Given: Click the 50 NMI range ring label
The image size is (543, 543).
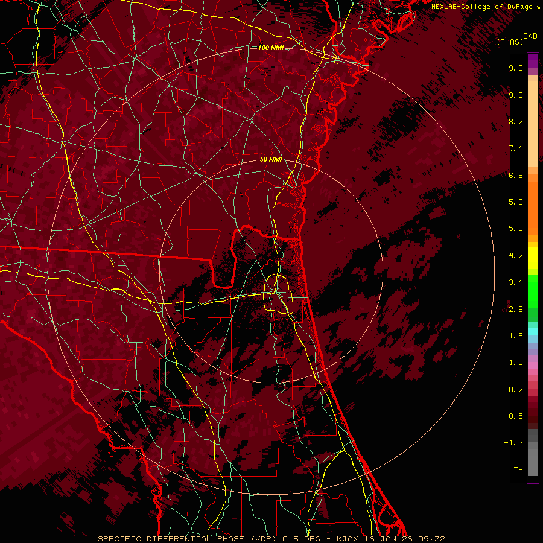Looking at the screenshot, I should coord(271,160).
